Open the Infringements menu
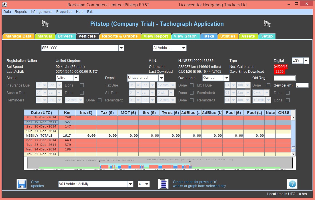The image size is (315, 200). pyautogui.click(x=41, y=12)
